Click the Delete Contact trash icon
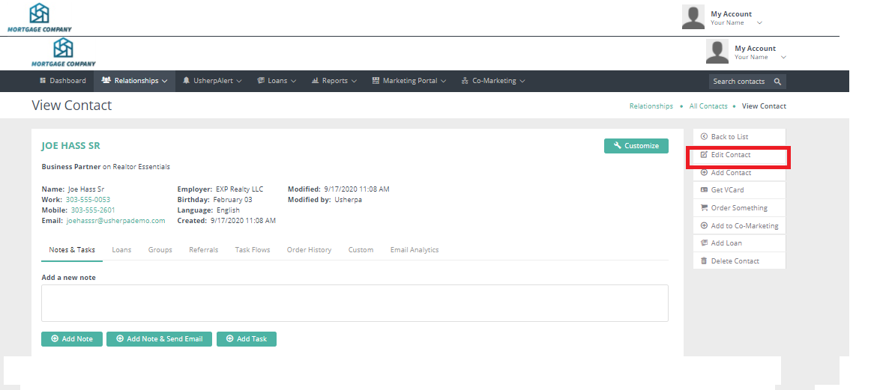 point(704,261)
